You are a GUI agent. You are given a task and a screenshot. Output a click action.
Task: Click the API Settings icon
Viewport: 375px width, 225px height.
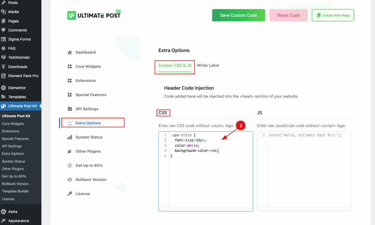coord(70,109)
